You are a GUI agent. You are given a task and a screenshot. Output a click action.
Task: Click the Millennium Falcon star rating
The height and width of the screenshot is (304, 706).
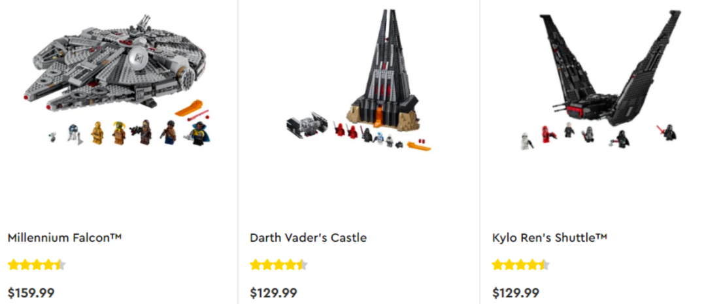coord(37,265)
